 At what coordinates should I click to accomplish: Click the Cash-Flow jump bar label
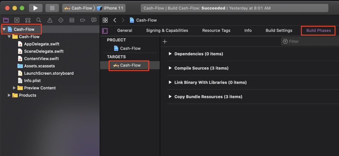click(146, 20)
